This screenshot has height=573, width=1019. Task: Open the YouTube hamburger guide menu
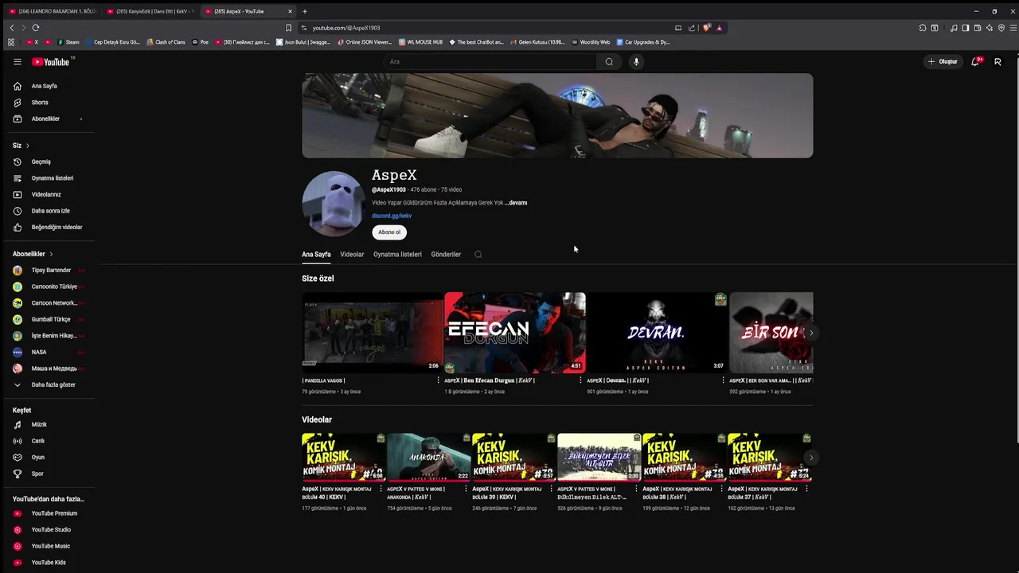click(x=18, y=61)
